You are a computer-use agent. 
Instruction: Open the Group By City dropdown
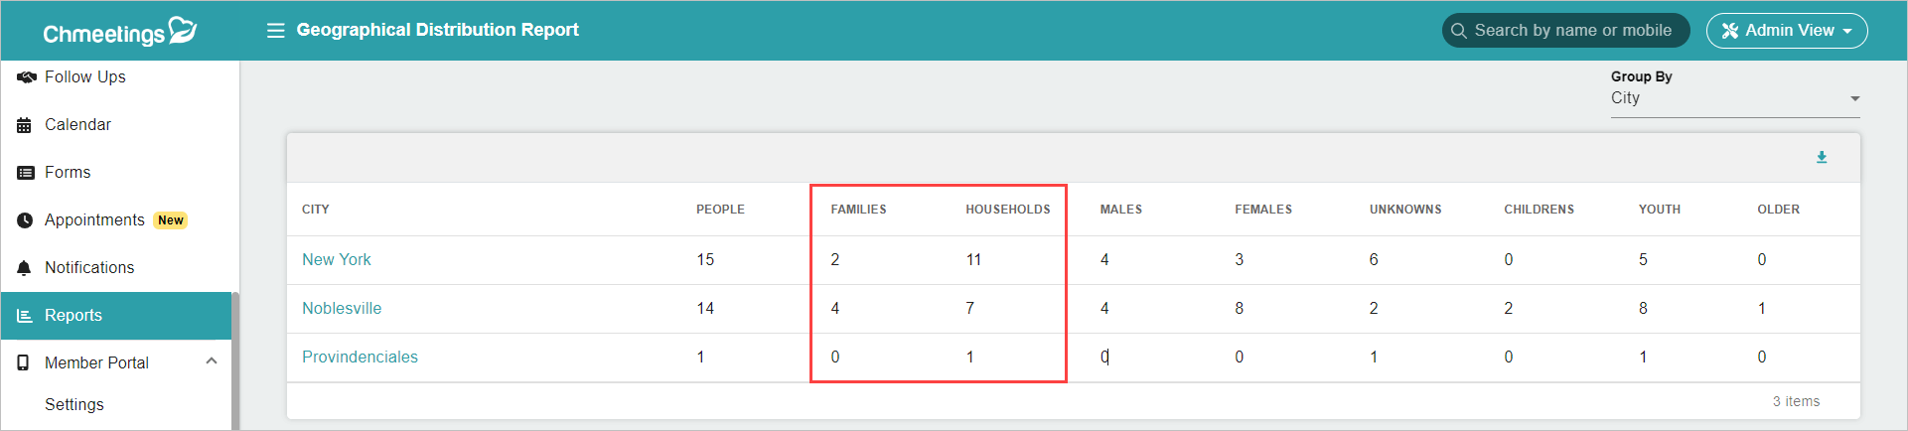(1735, 98)
